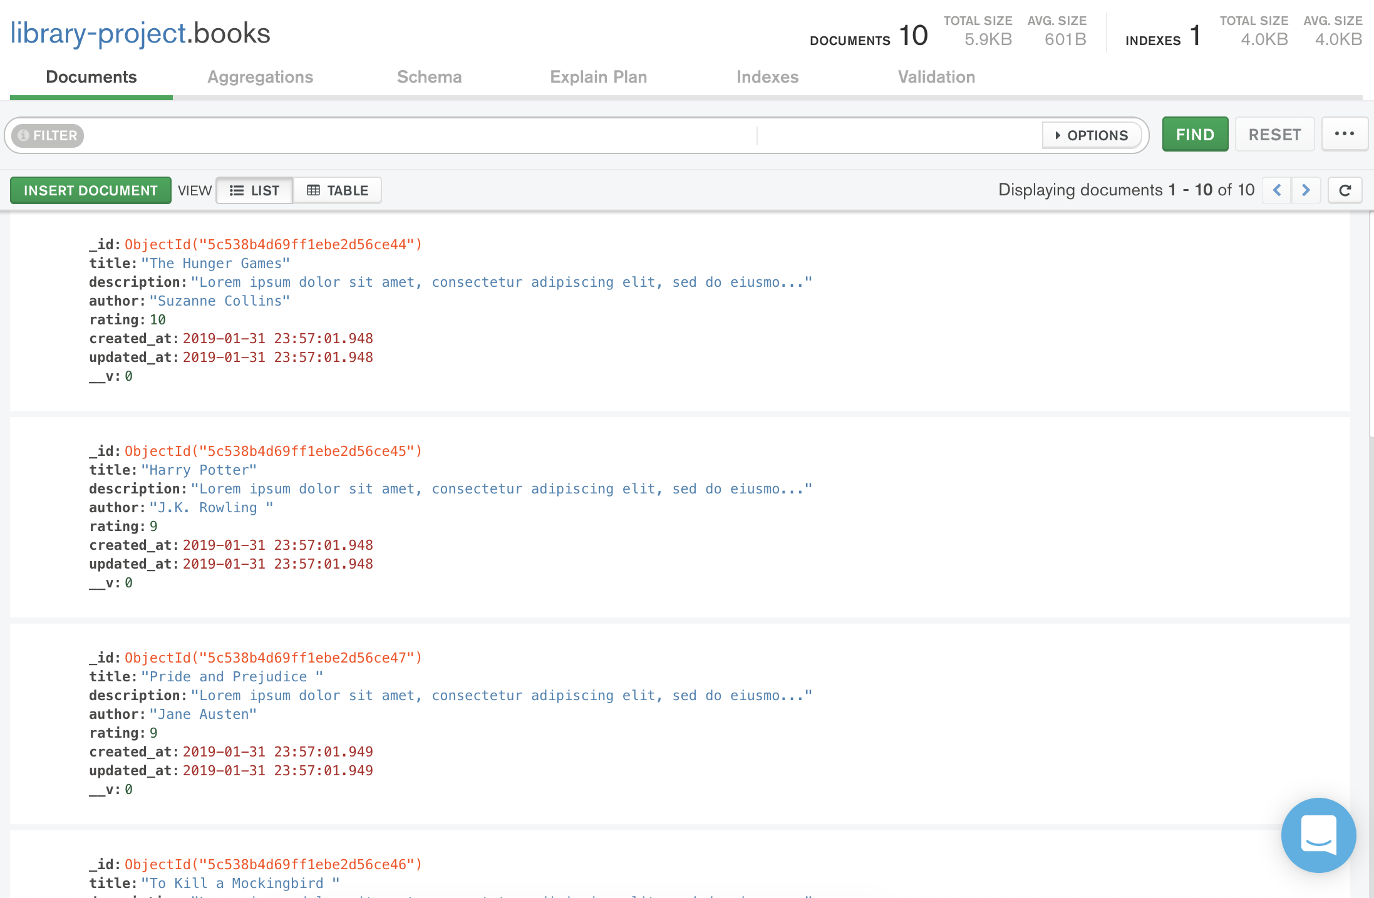The width and height of the screenshot is (1374, 898).
Task: Open the three-dots query menu
Action: (1344, 134)
